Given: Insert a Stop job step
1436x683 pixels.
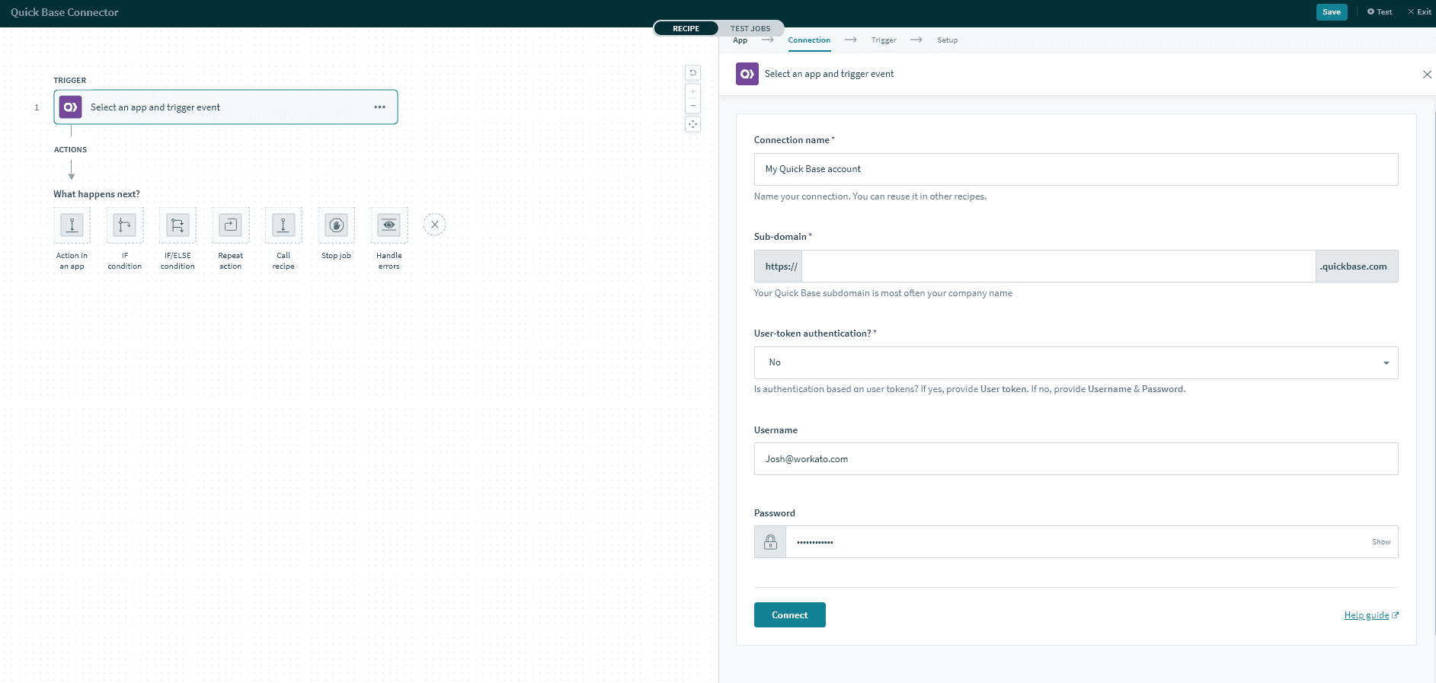Looking at the screenshot, I should (x=336, y=225).
